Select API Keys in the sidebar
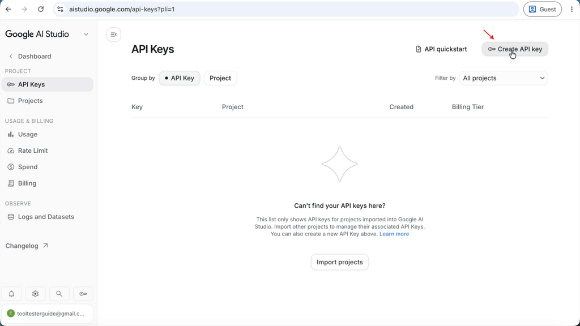The image size is (580, 326). point(48,84)
